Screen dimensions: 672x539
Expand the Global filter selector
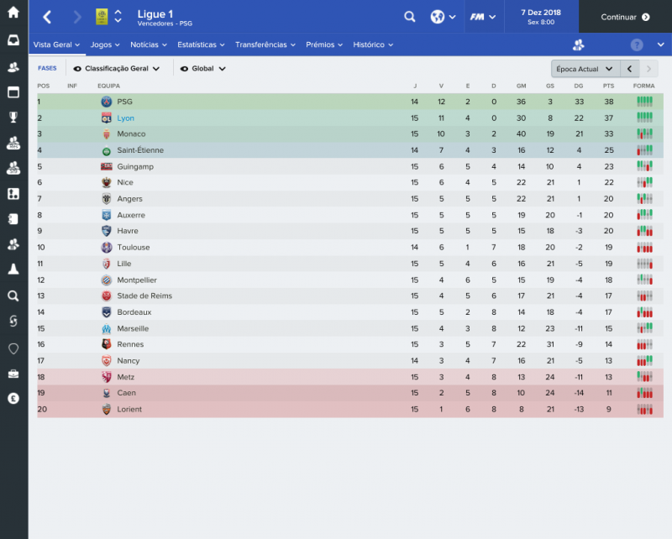[x=202, y=68]
